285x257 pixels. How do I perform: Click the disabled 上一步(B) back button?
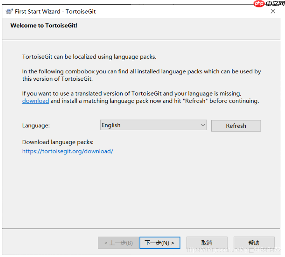118,243
